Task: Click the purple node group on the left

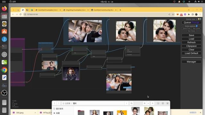Action: coord(18,62)
